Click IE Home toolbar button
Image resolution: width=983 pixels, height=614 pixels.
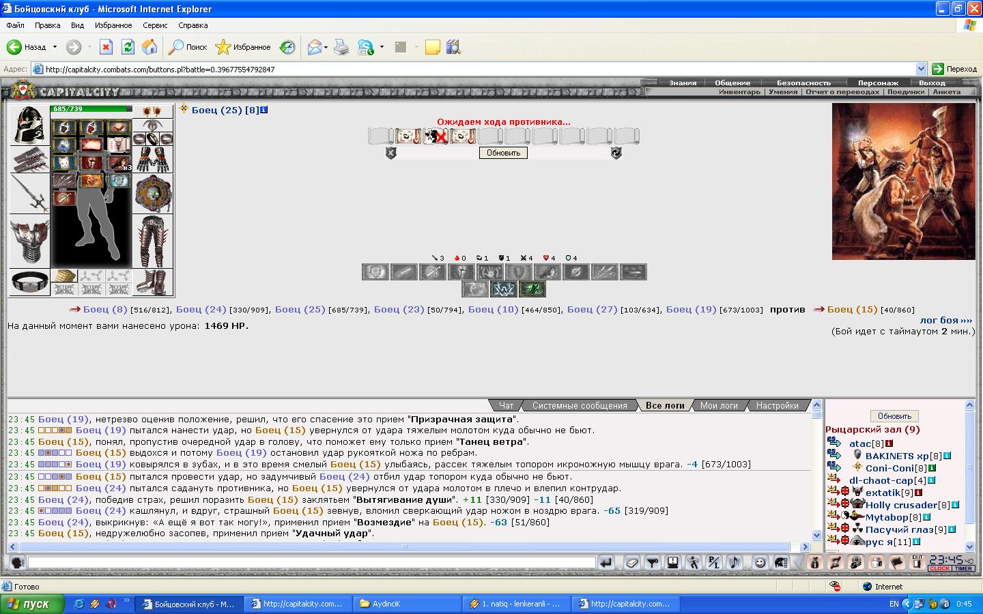[149, 47]
